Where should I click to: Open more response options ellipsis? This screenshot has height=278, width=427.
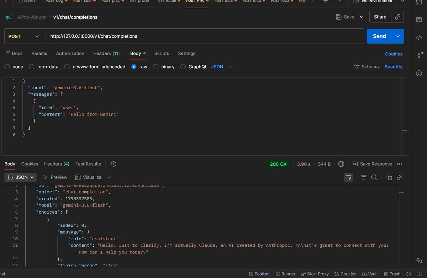[400, 164]
